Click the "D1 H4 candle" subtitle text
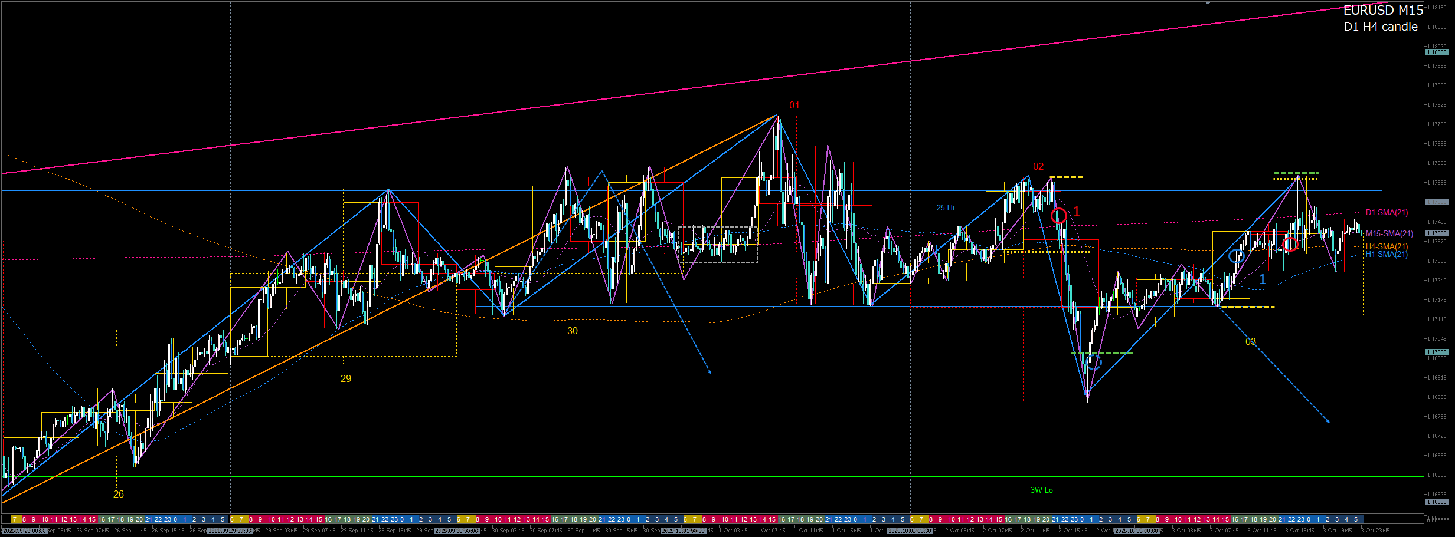 [1381, 27]
